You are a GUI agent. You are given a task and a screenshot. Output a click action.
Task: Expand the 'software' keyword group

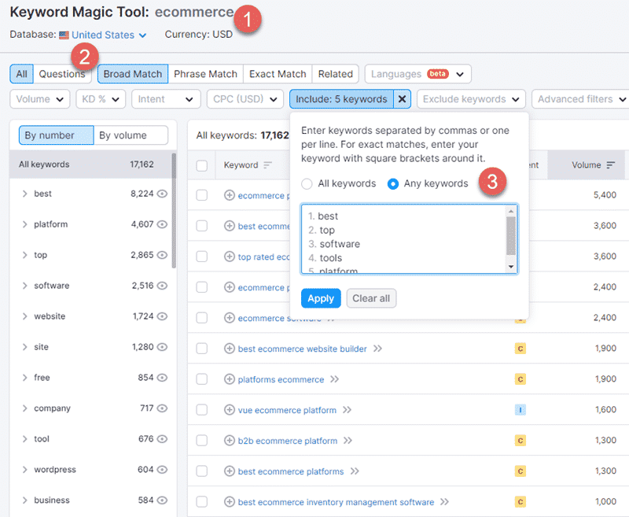[24, 286]
